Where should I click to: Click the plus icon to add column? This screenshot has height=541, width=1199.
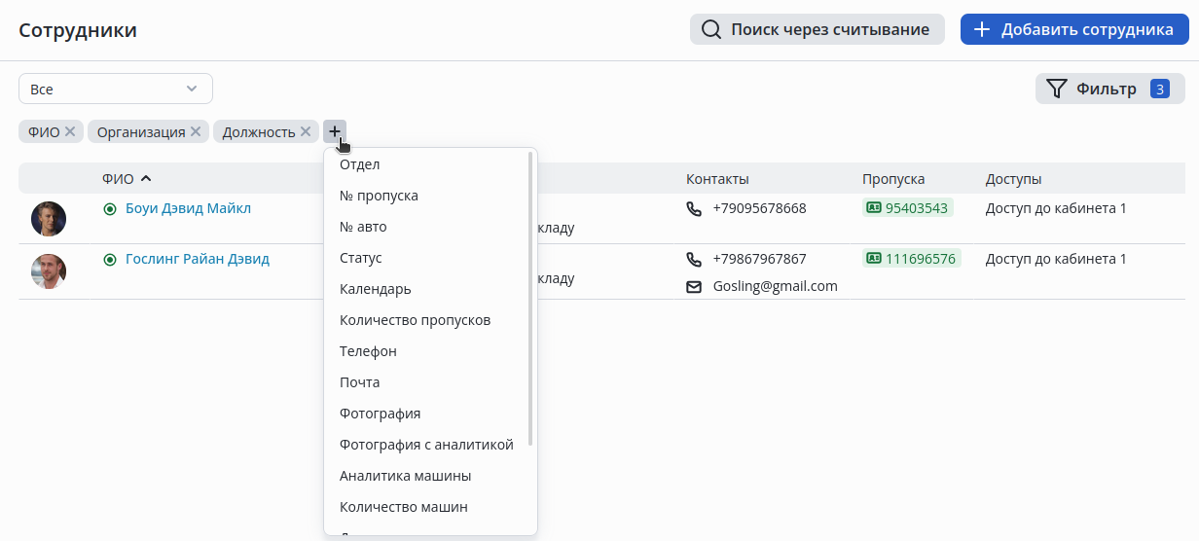334,131
